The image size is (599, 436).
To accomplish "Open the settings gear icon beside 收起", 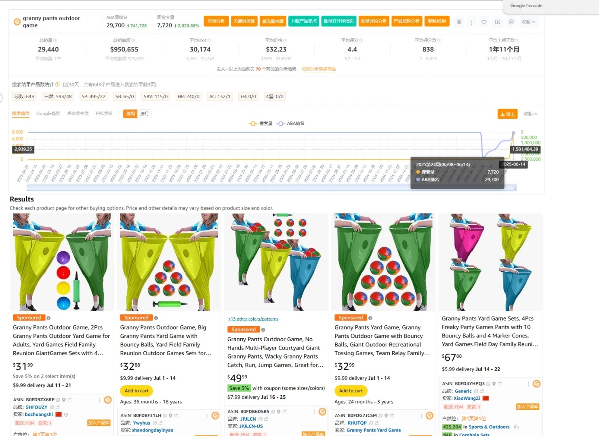I will coord(511,22).
